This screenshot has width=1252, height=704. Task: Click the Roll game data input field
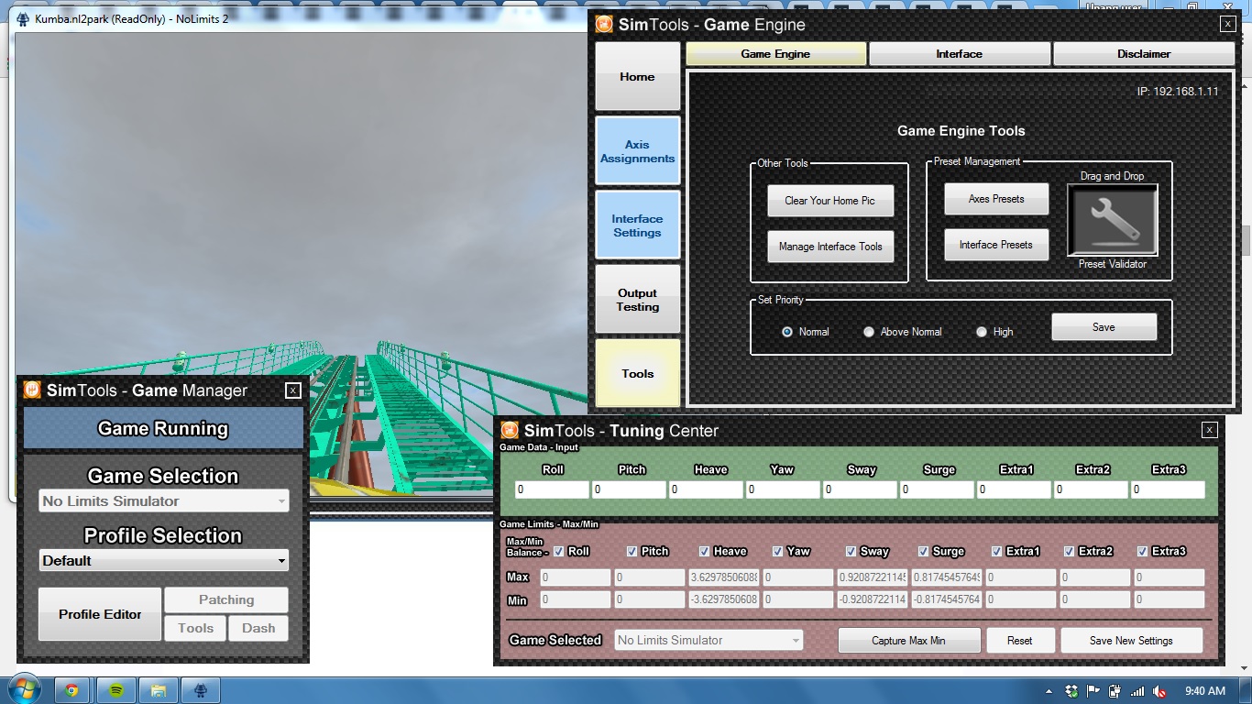(552, 489)
